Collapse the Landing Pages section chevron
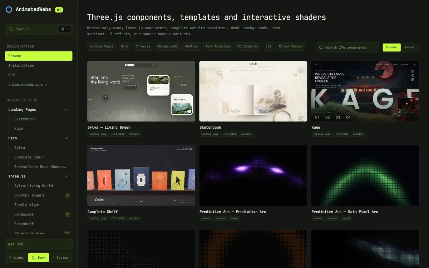This screenshot has width=429, height=268. [66, 110]
